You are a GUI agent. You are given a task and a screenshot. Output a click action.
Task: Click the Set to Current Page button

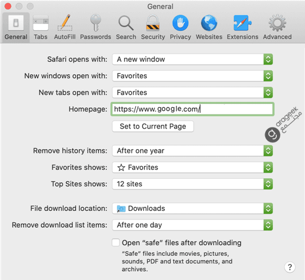[153, 127]
